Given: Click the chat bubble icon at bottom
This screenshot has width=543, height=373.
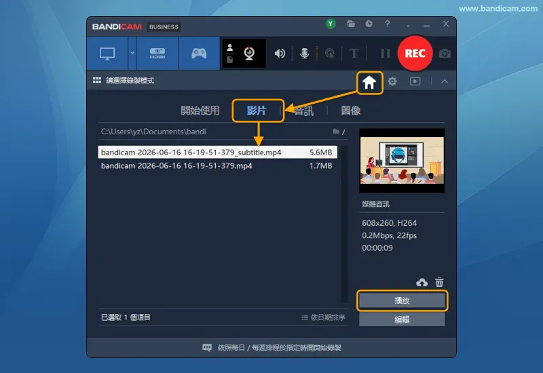Looking at the screenshot, I should tap(207, 347).
